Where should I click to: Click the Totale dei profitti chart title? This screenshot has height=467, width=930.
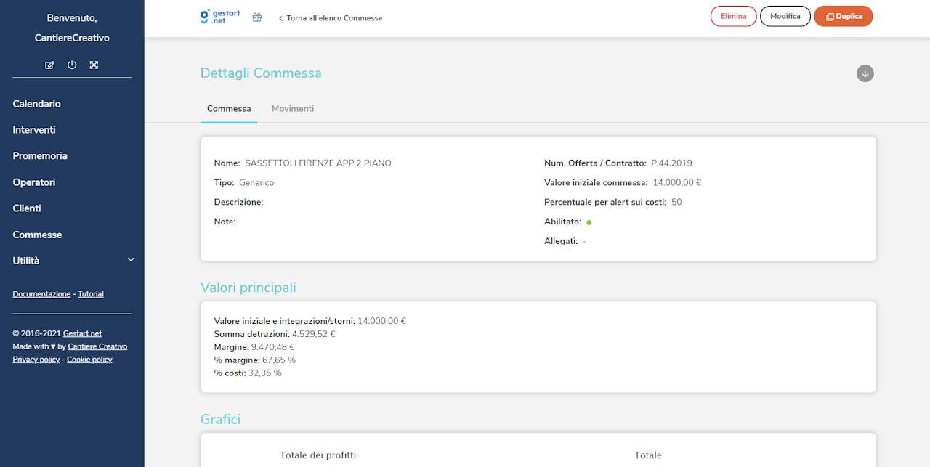(318, 455)
